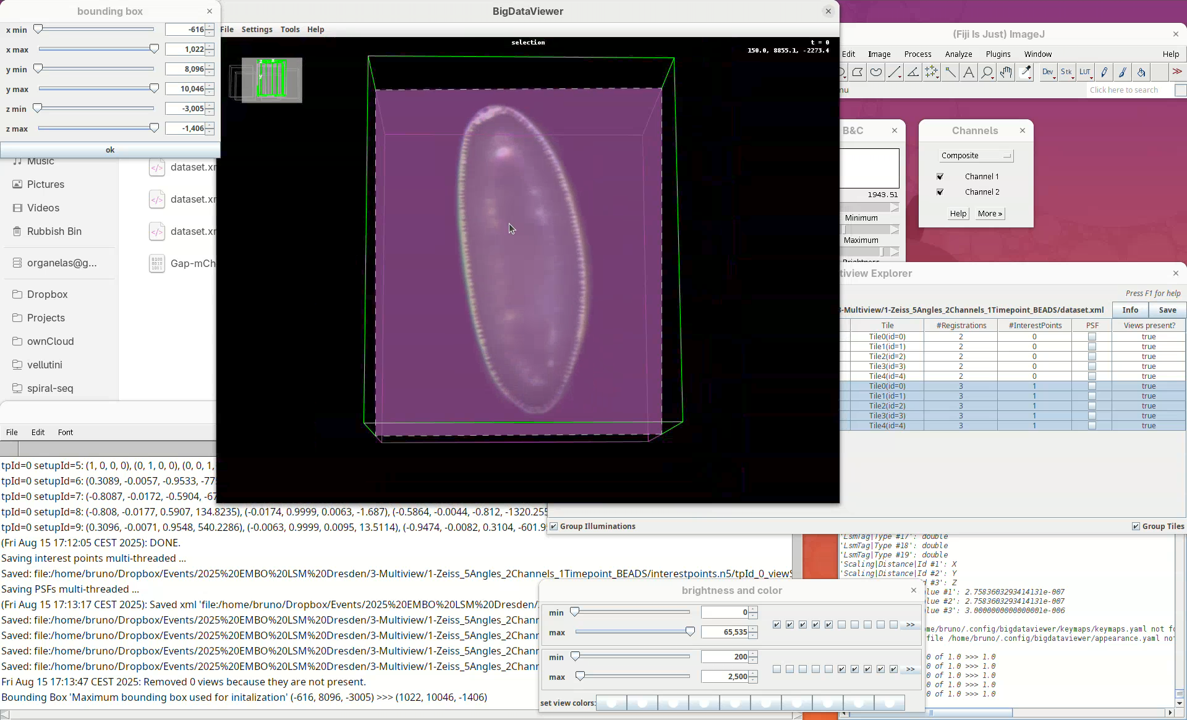Open the LUT dropdown menu
This screenshot has width=1187, height=720.
[1086, 73]
